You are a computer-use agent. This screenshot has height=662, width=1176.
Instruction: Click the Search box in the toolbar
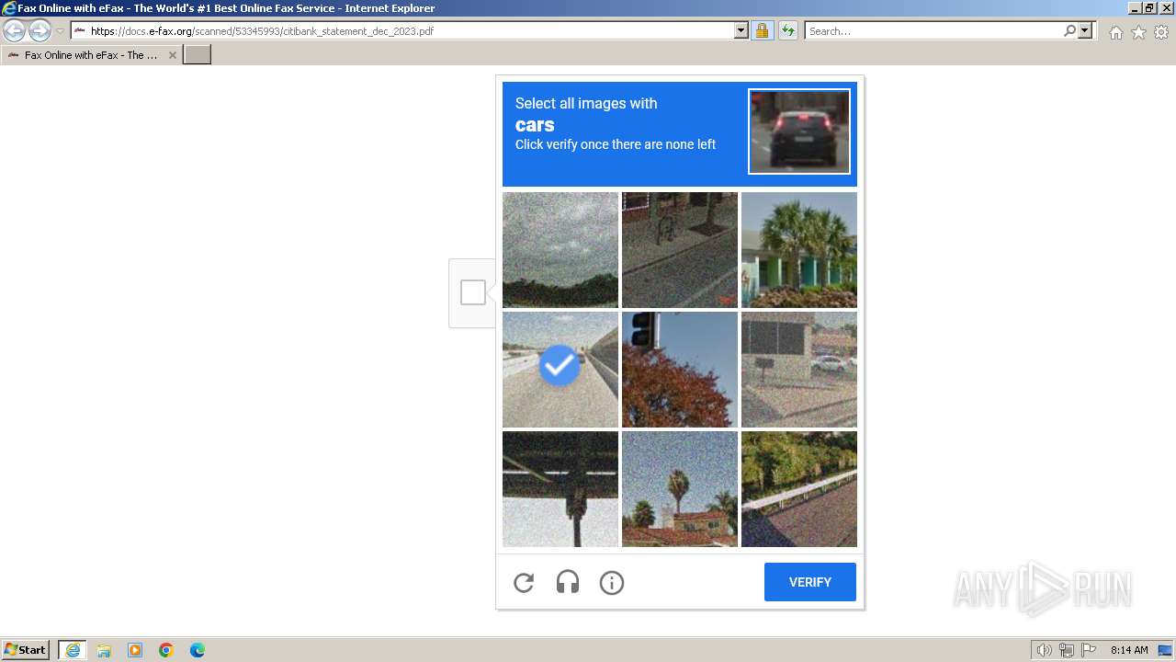(x=933, y=31)
